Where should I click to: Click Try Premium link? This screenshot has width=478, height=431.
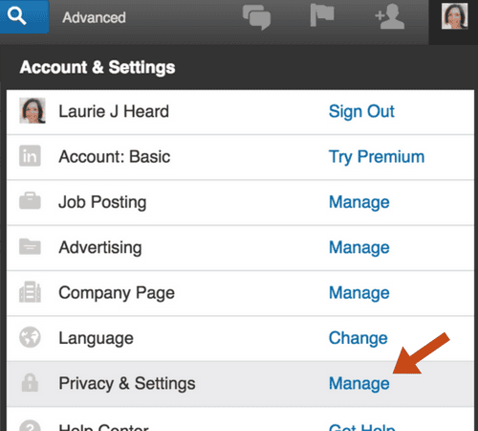pos(377,157)
